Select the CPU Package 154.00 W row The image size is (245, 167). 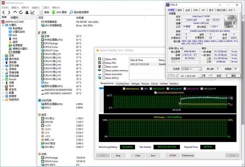[x=63, y=158]
